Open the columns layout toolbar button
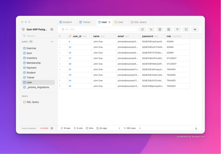Viewport: 221px width, 154px height. (160, 29)
